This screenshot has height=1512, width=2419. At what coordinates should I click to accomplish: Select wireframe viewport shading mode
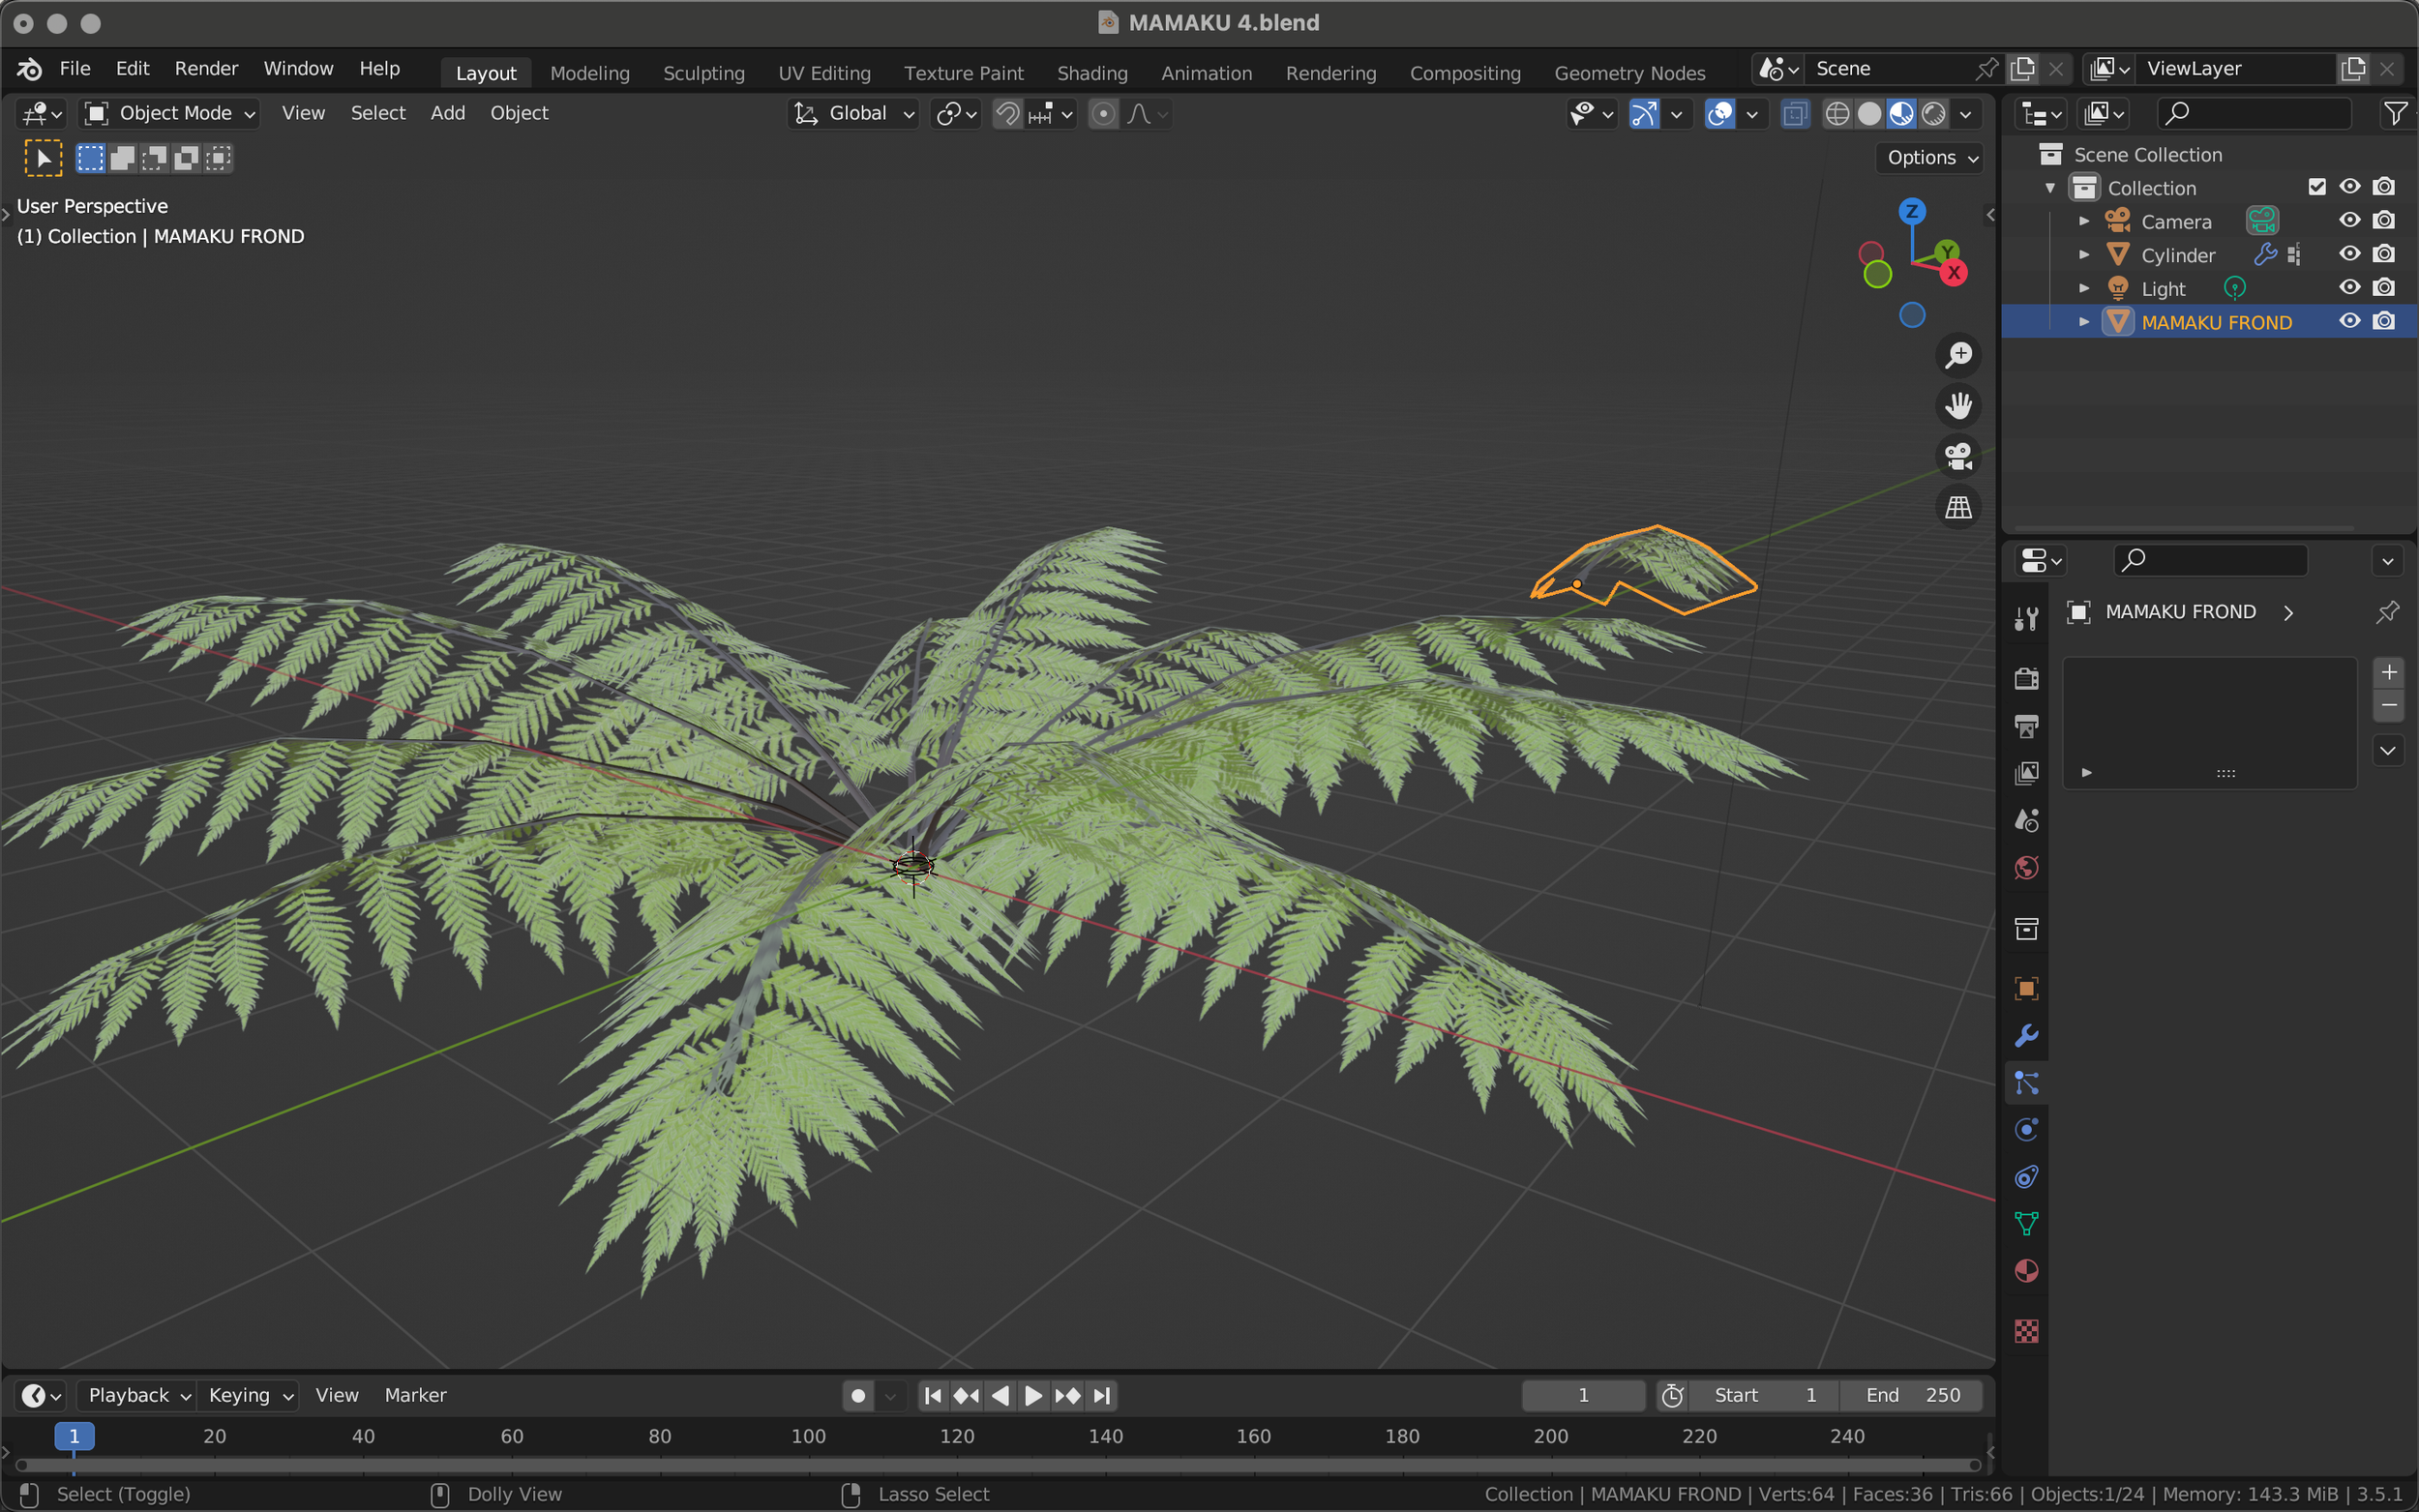(1837, 114)
